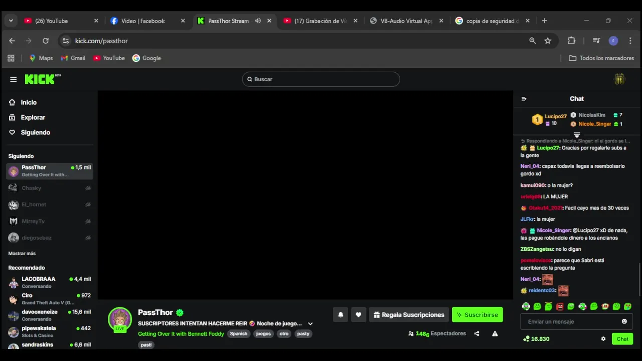The image size is (642, 361).
Task: Open Chrome media controls icon
Action: click(x=596, y=41)
